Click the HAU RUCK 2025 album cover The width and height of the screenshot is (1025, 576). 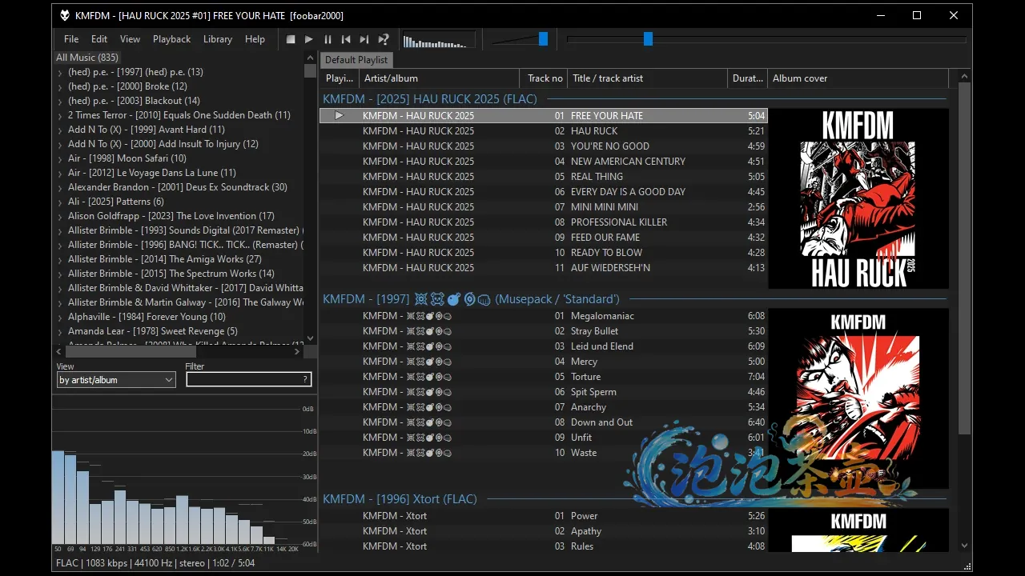click(x=858, y=198)
